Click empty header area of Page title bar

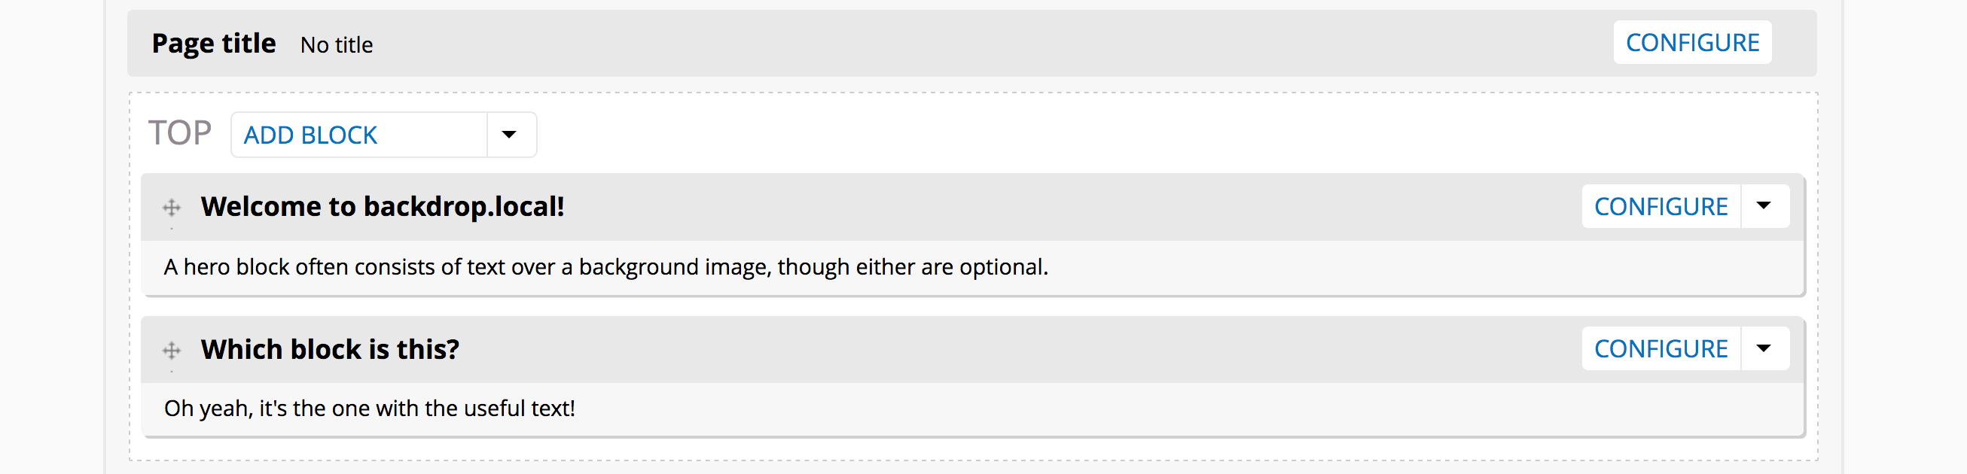[993, 44]
